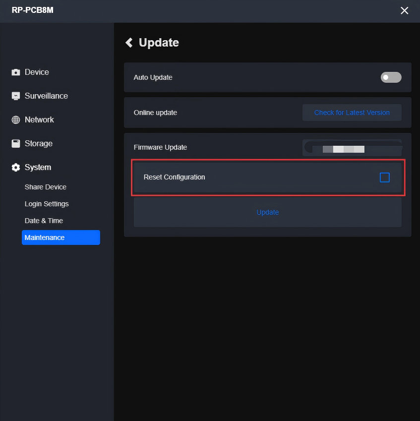Tick the Reset Configuration checkbox
Screen dimensions: 420x421
[384, 177]
